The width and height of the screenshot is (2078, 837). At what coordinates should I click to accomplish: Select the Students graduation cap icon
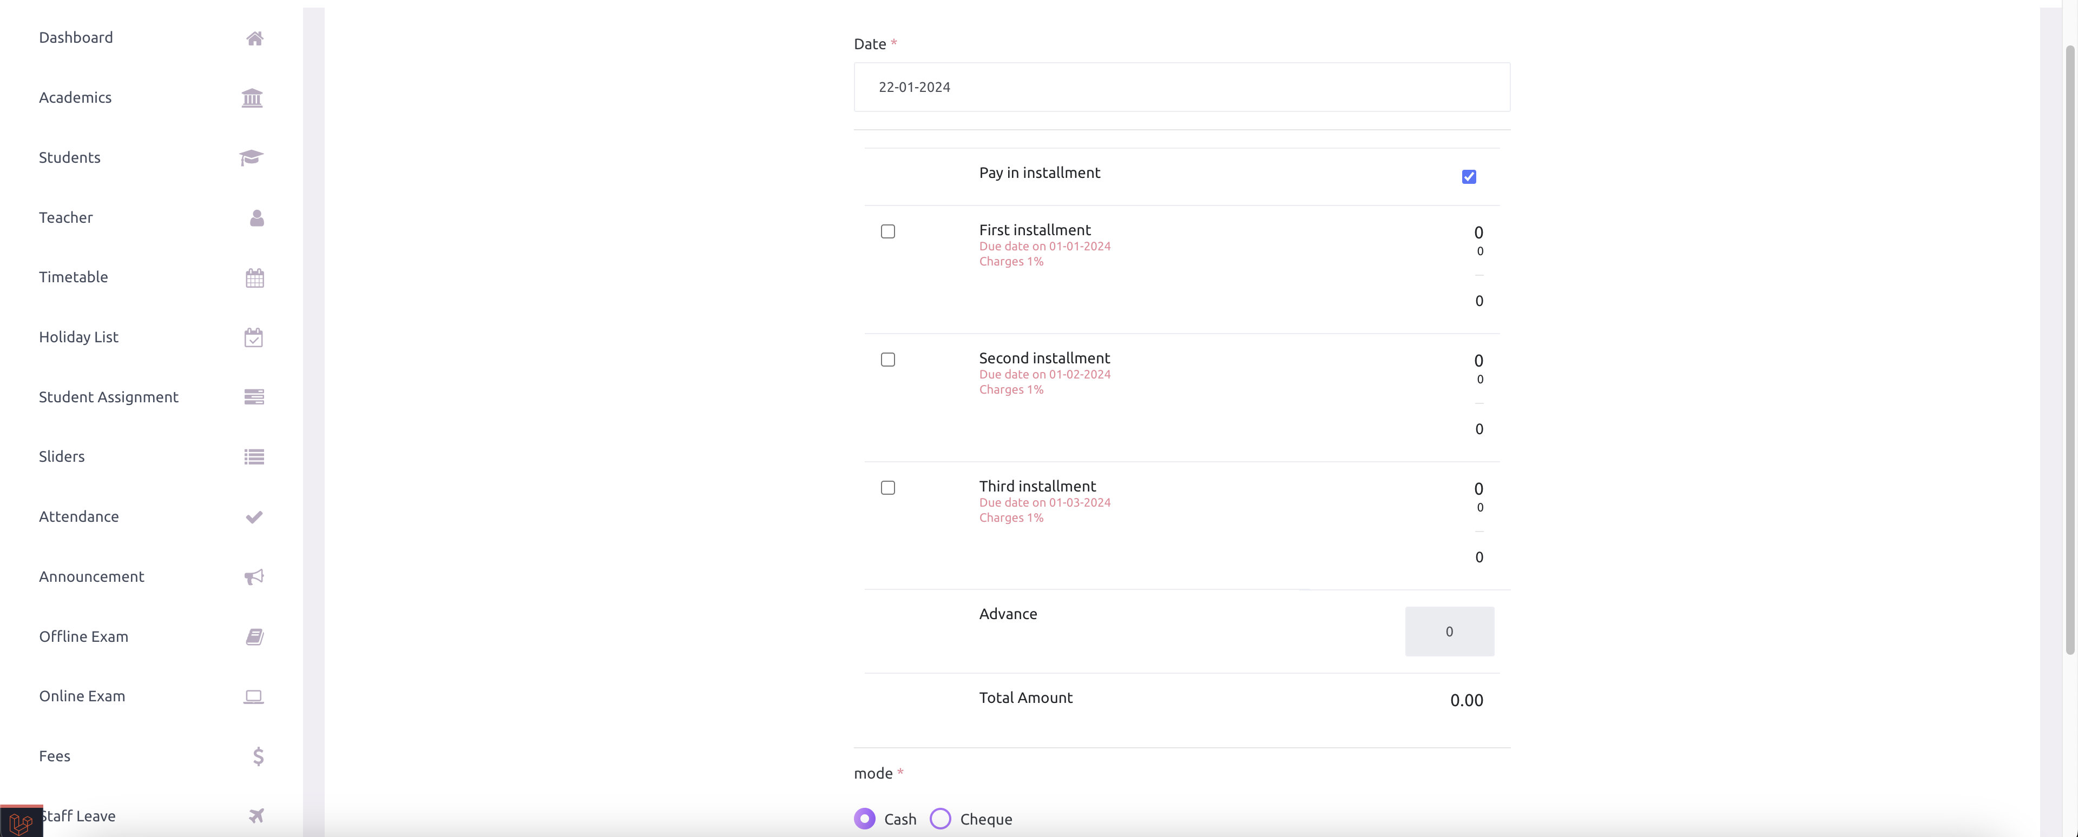251,157
